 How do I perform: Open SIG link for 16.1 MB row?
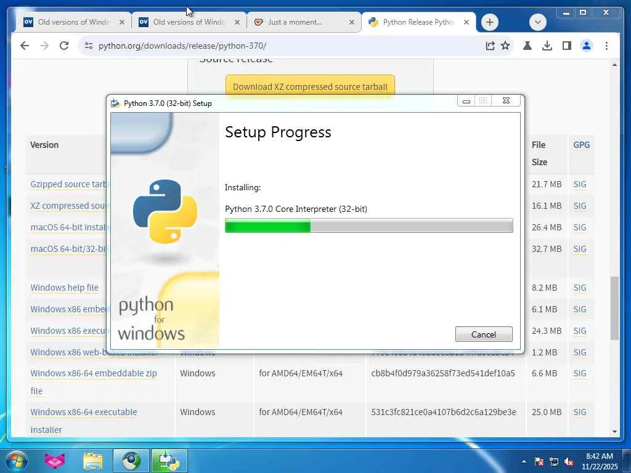[579, 206]
